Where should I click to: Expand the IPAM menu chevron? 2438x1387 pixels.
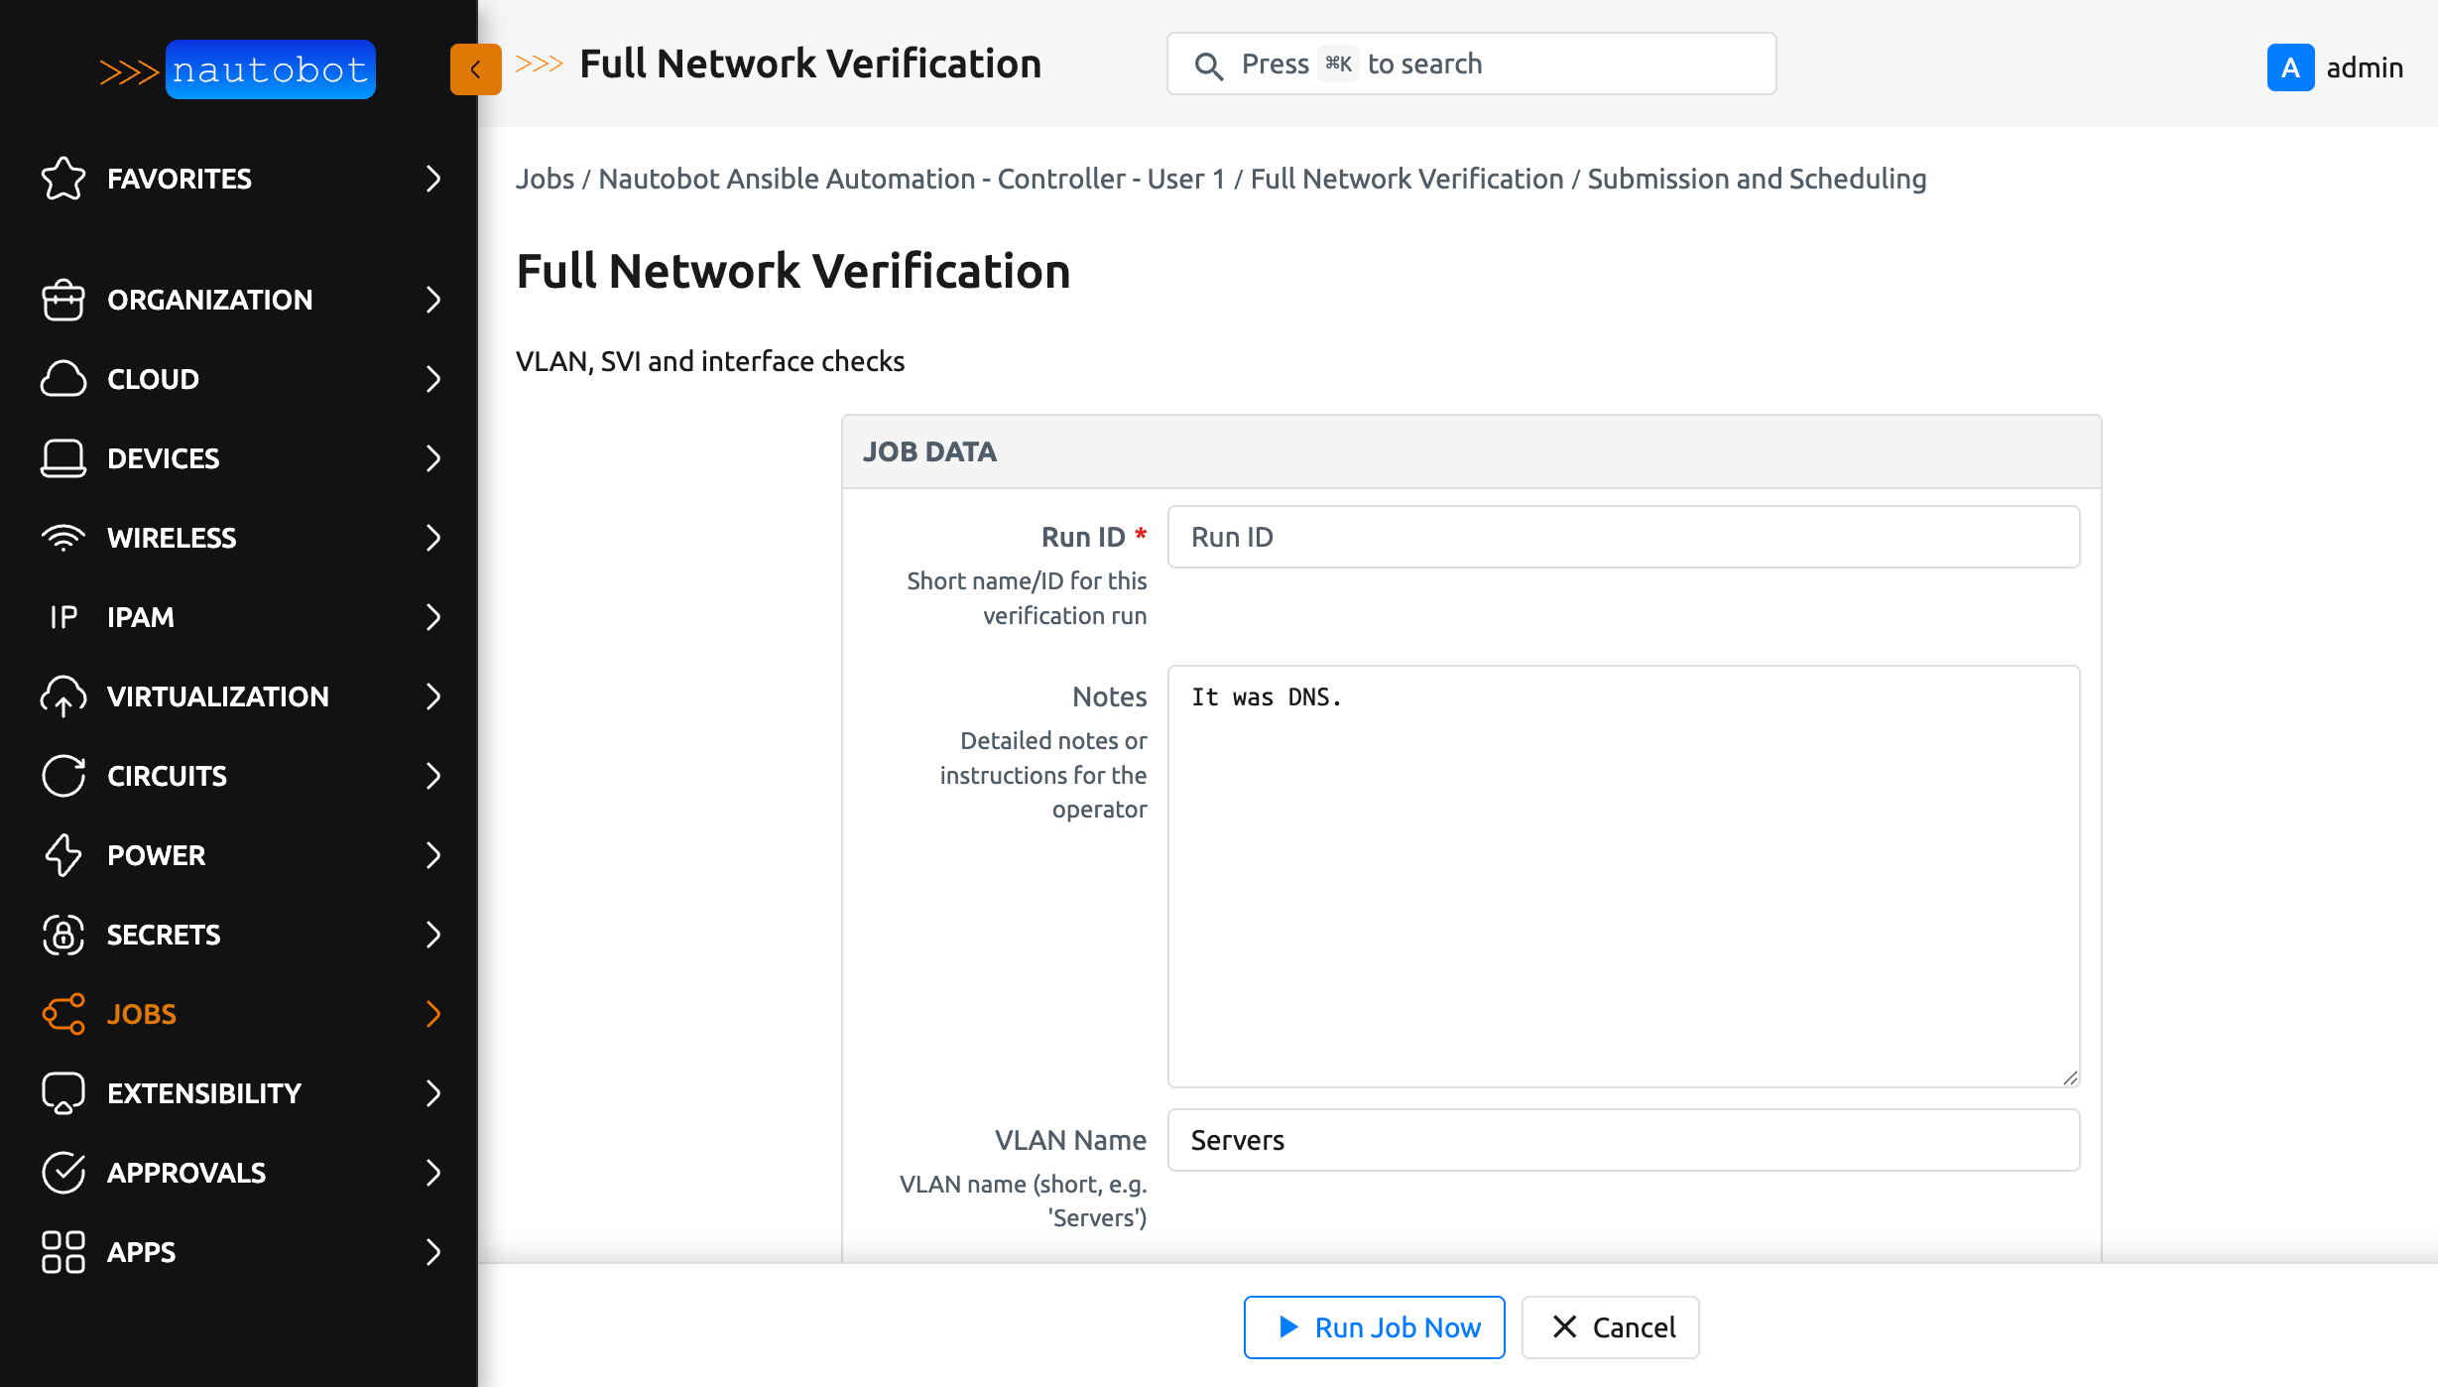[432, 617]
